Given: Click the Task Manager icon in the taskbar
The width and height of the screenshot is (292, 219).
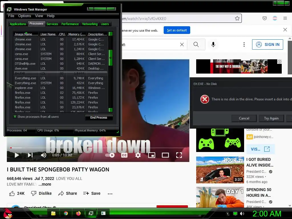Looking at the screenshot, I should (x=91, y=213).
